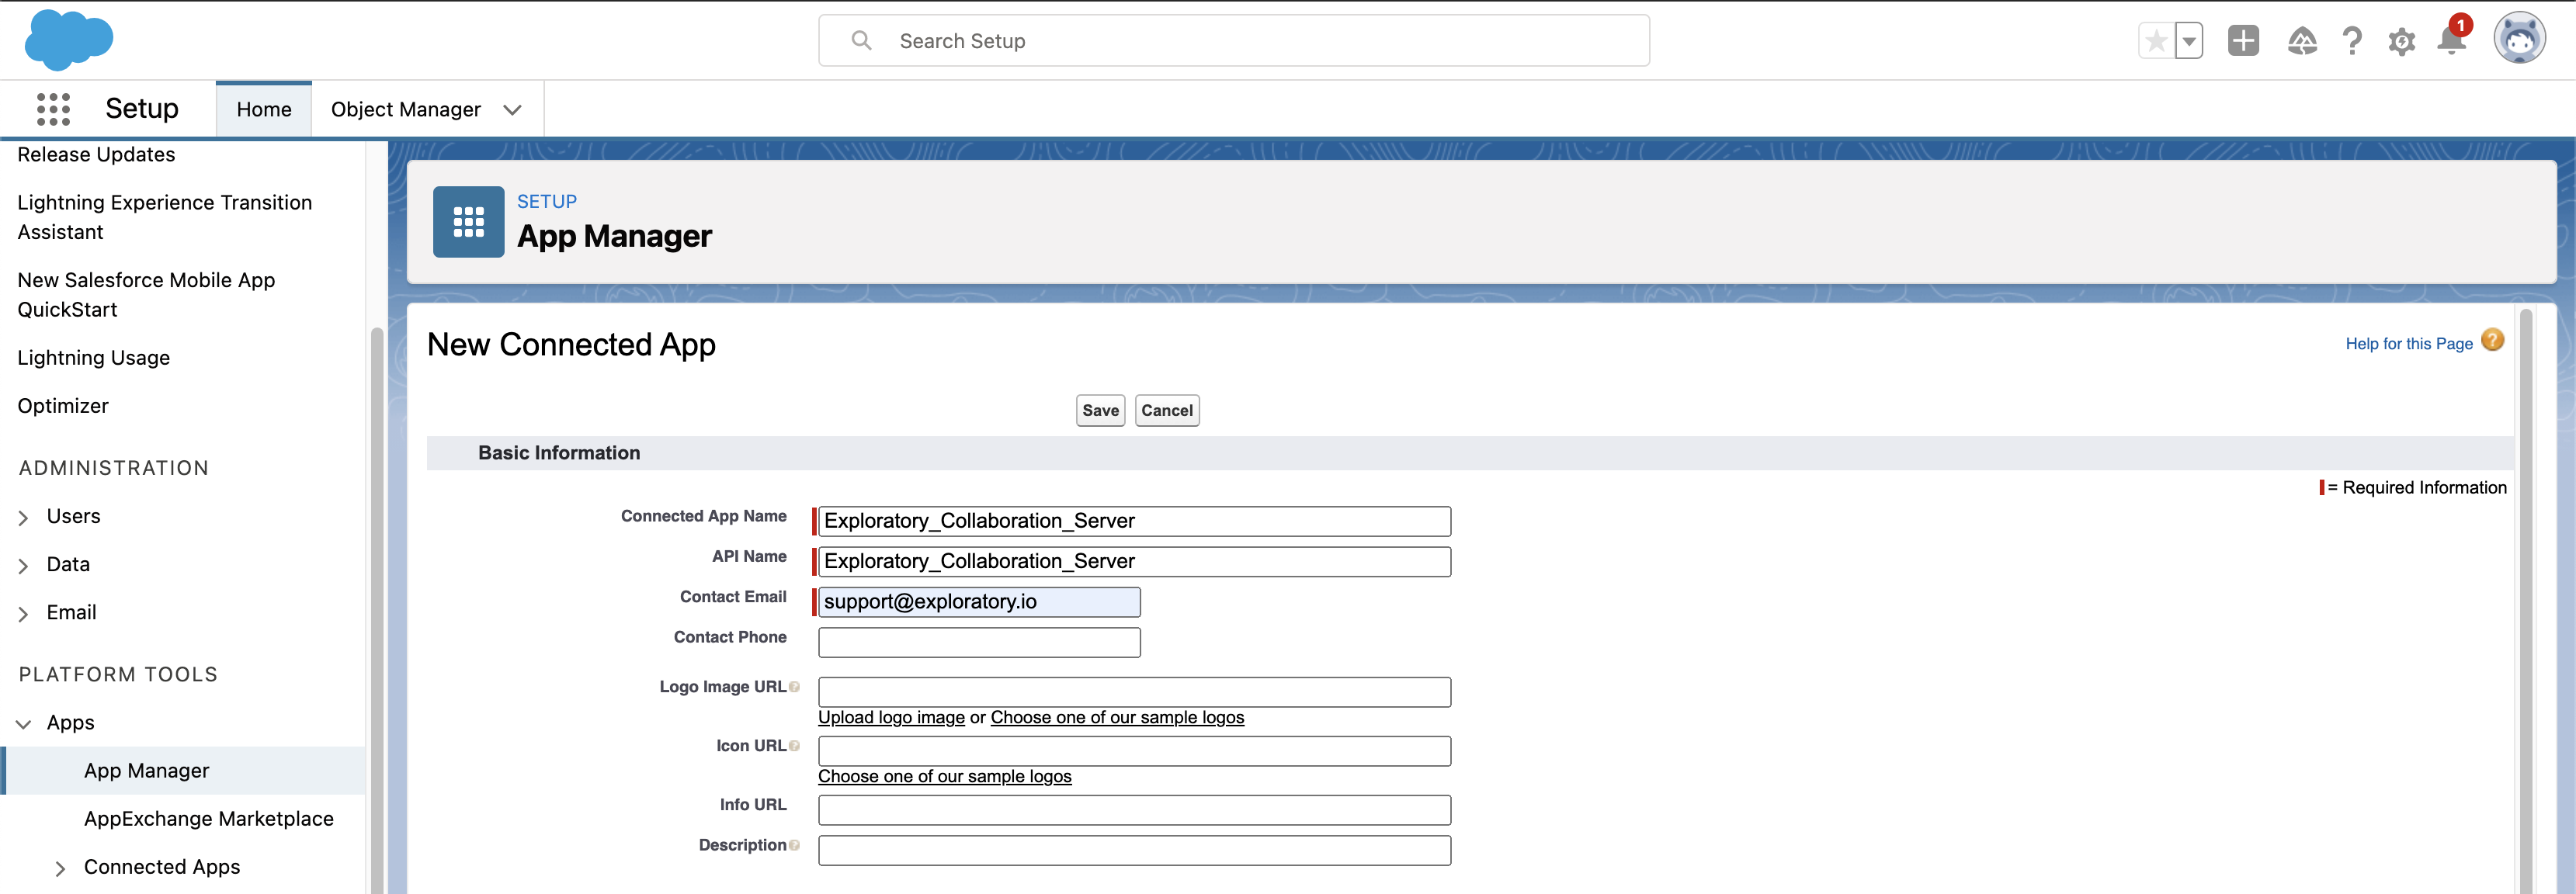The height and width of the screenshot is (894, 2576).
Task: Edit the Connected App Name field
Action: [x=1134, y=521]
